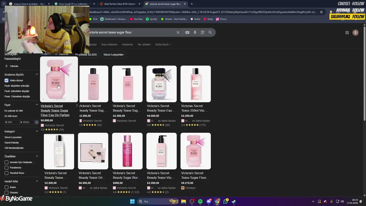Click the page vertical scrollbar
Viewport: 366px width, 206px height.
364,73
